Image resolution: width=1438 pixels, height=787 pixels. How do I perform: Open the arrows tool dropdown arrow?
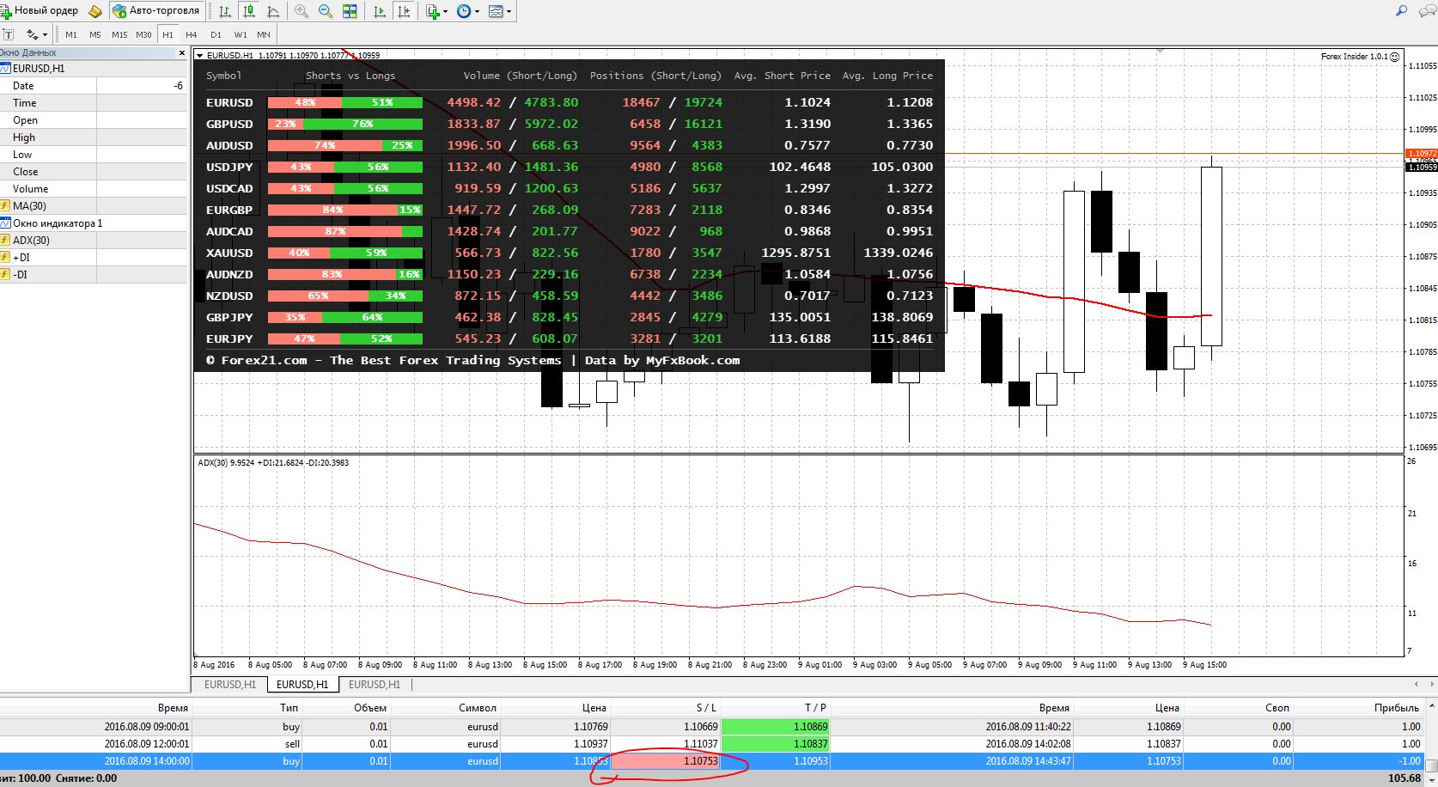pyautogui.click(x=46, y=35)
